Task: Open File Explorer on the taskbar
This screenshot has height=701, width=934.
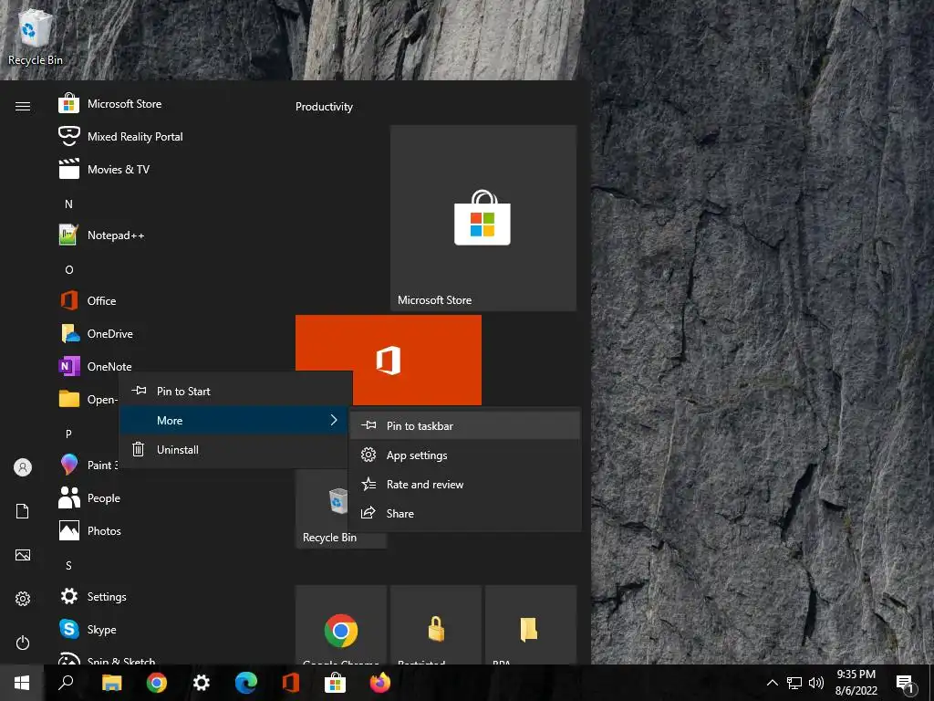Action: (x=111, y=683)
